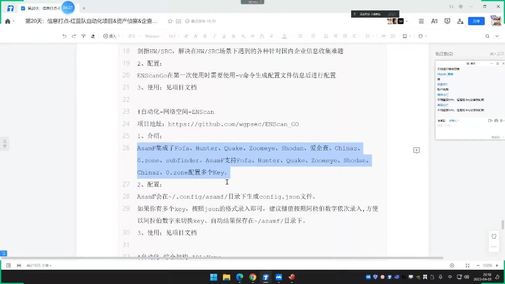This screenshot has width=505, height=284.
Task: Click the move-to-folder icon beside title
Action: pyautogui.click(x=179, y=21)
